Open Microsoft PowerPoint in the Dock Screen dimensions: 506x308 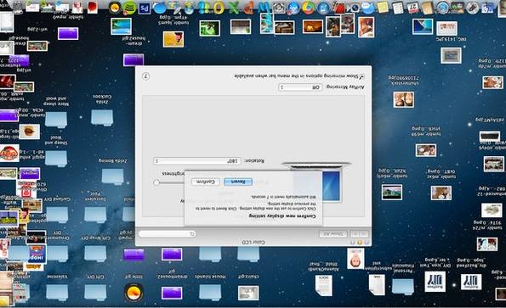(248, 8)
